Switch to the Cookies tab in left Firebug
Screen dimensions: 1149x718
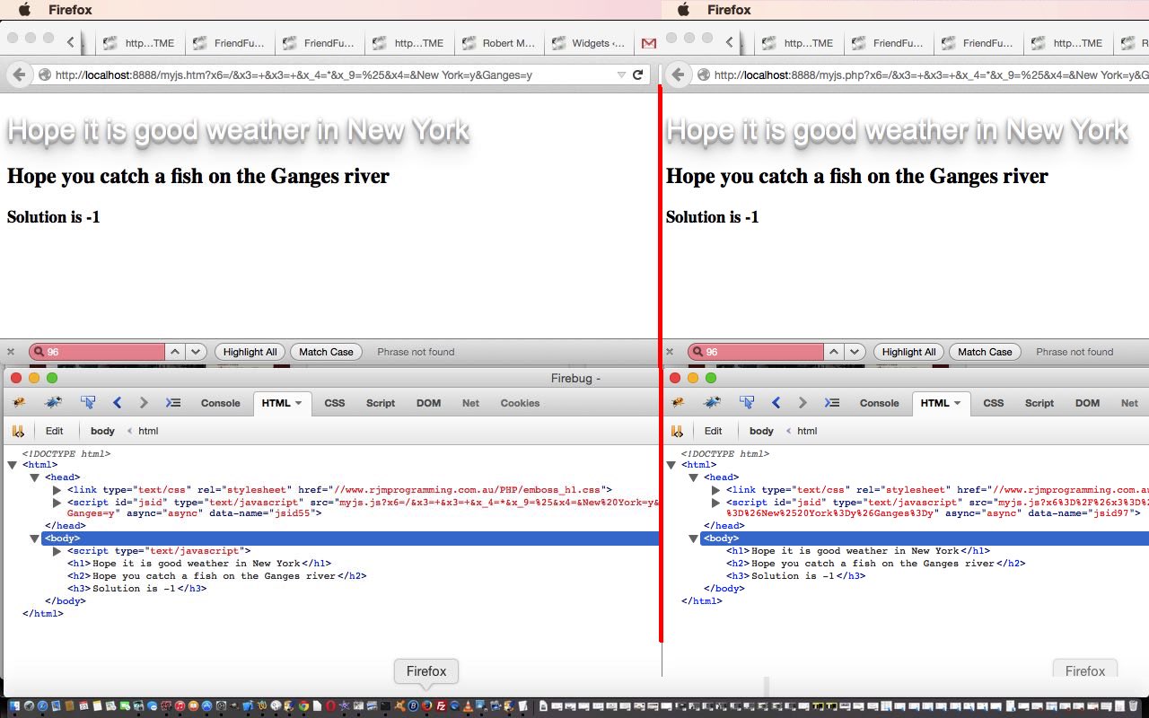point(520,403)
